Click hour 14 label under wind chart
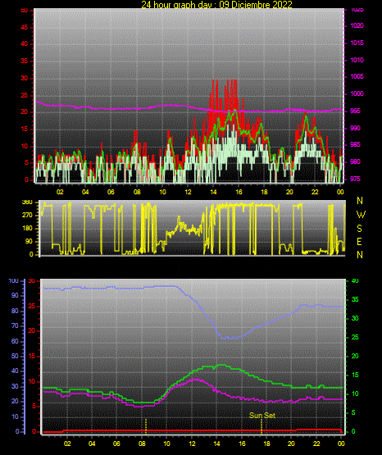The image size is (382, 455). point(213,192)
